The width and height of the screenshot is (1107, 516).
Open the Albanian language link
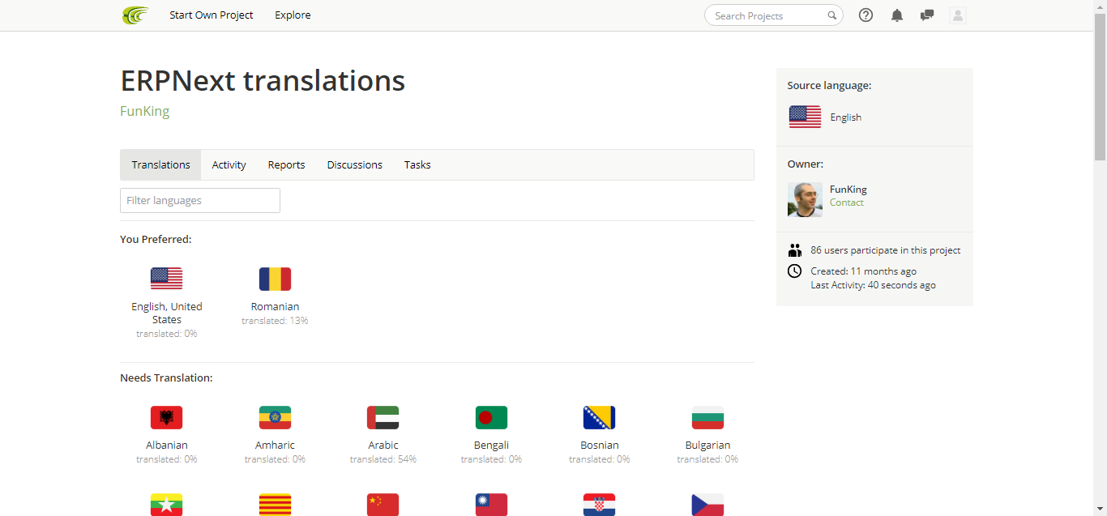166,446
